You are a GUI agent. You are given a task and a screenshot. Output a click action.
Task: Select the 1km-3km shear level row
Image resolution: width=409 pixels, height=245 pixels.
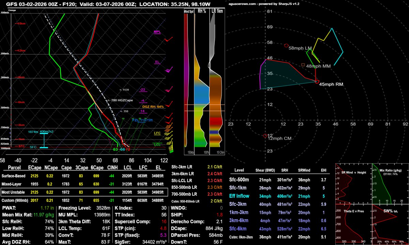pos(278,213)
